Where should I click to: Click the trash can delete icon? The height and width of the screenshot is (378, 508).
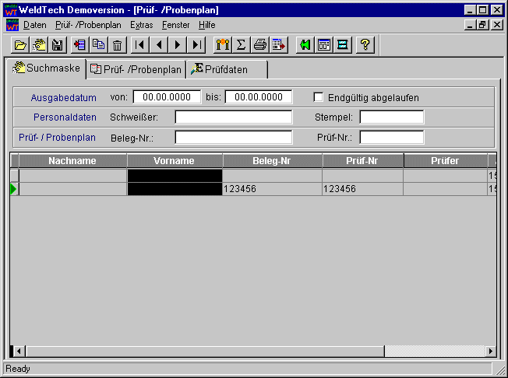click(x=117, y=45)
